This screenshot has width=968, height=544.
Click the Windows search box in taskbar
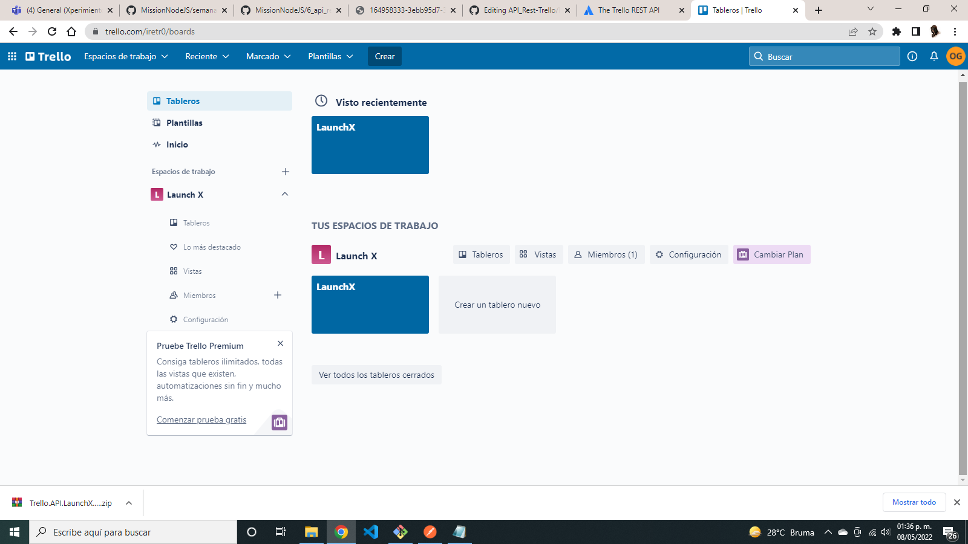[x=133, y=532]
